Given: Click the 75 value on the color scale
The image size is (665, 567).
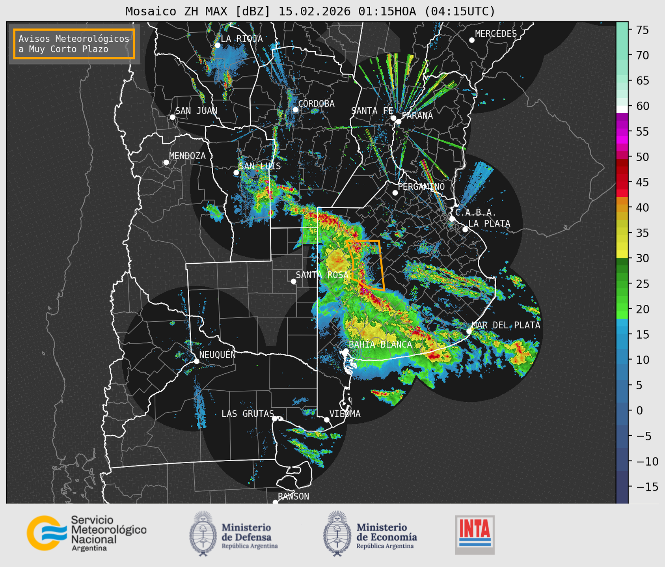Looking at the screenshot, I should pos(642,30).
